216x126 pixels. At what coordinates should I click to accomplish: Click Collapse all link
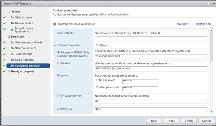point(204,24)
